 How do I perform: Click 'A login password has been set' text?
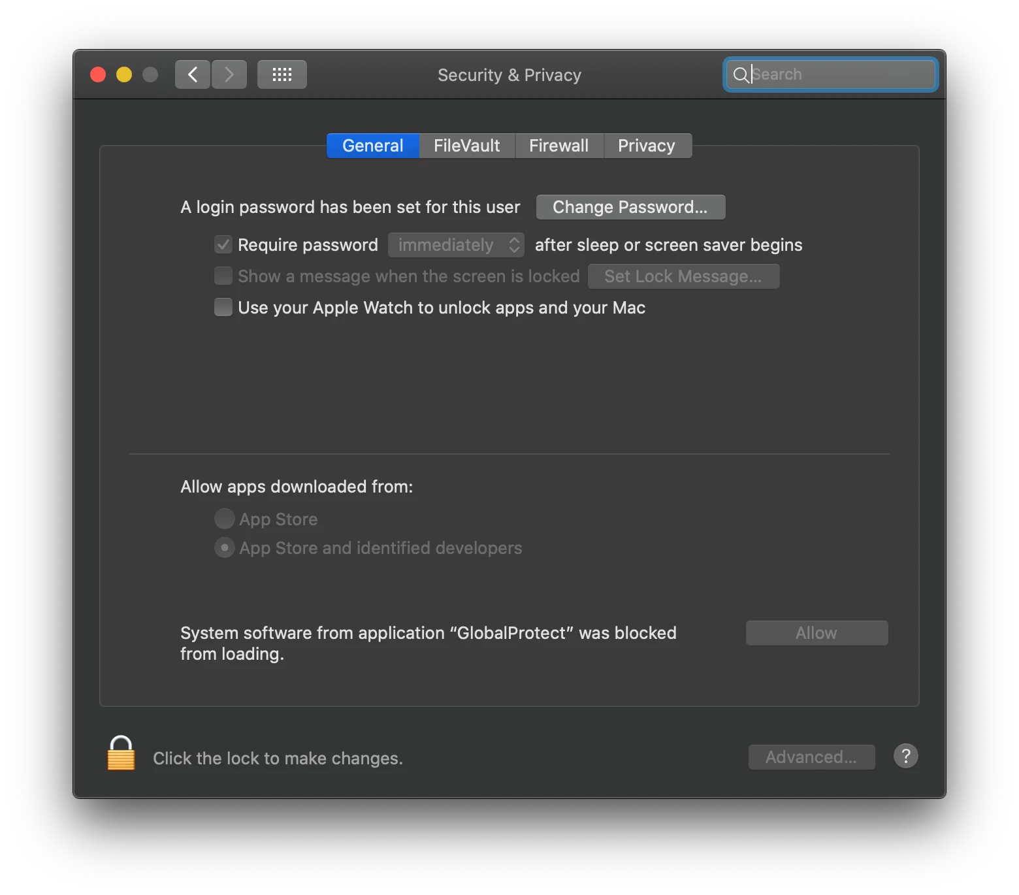coord(350,207)
